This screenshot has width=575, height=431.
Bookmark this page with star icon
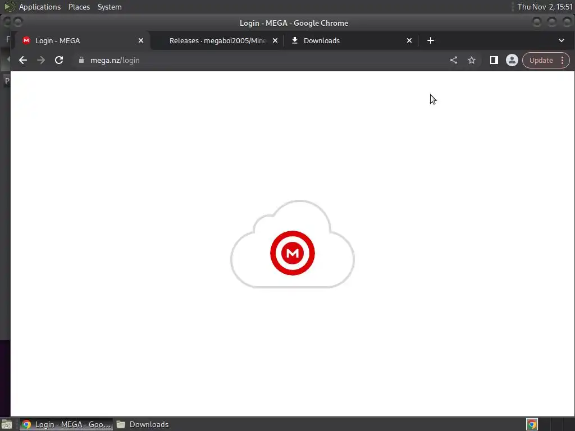click(472, 60)
